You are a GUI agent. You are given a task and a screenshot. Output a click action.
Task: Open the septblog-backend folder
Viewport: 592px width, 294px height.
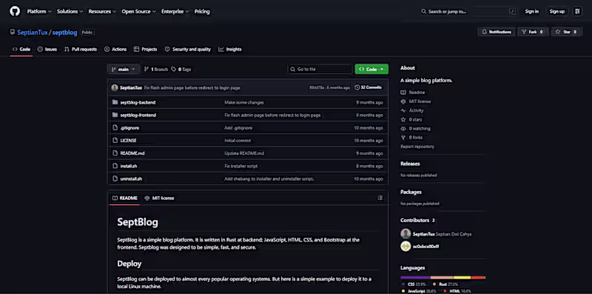coord(138,102)
